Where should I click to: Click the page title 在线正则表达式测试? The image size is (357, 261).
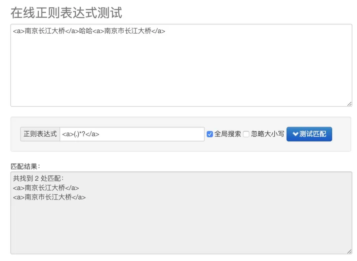coord(66,13)
